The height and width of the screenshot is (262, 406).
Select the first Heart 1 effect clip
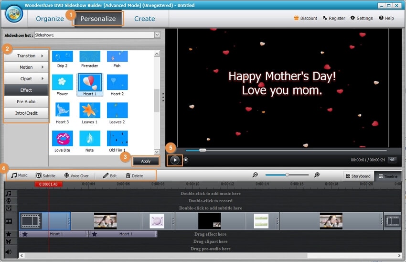53,234
